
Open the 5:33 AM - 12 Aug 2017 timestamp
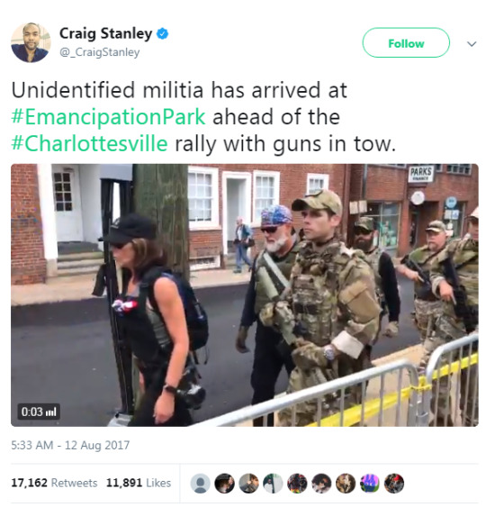click(x=70, y=445)
